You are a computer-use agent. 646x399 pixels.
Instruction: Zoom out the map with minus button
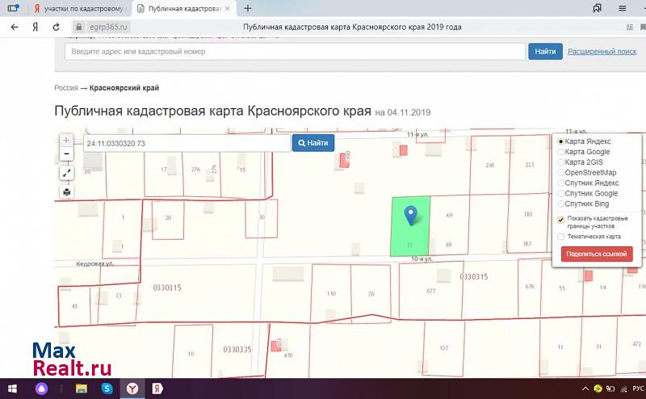click(x=66, y=153)
